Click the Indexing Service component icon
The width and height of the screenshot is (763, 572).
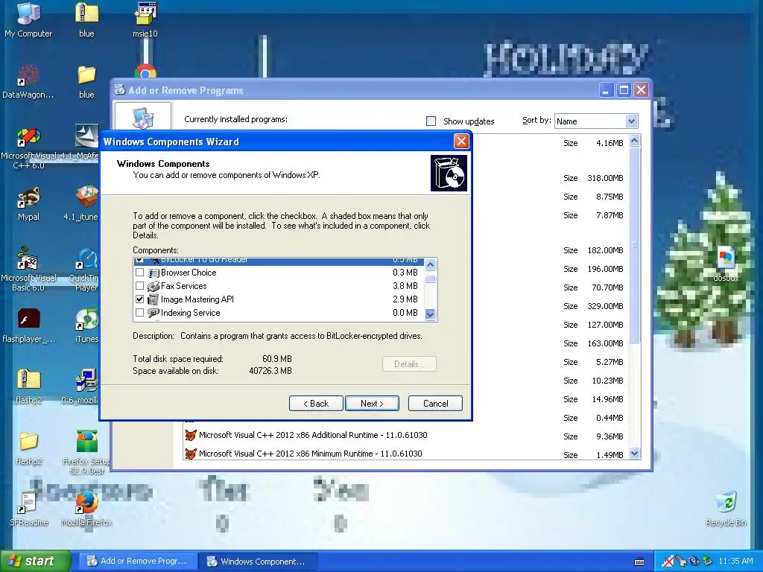coord(153,313)
